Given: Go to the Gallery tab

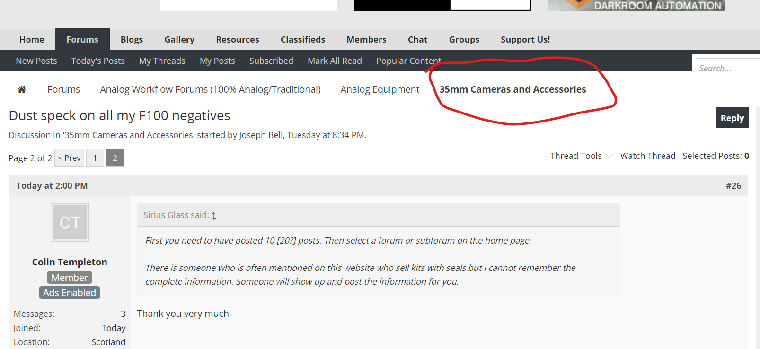Looking at the screenshot, I should (179, 40).
